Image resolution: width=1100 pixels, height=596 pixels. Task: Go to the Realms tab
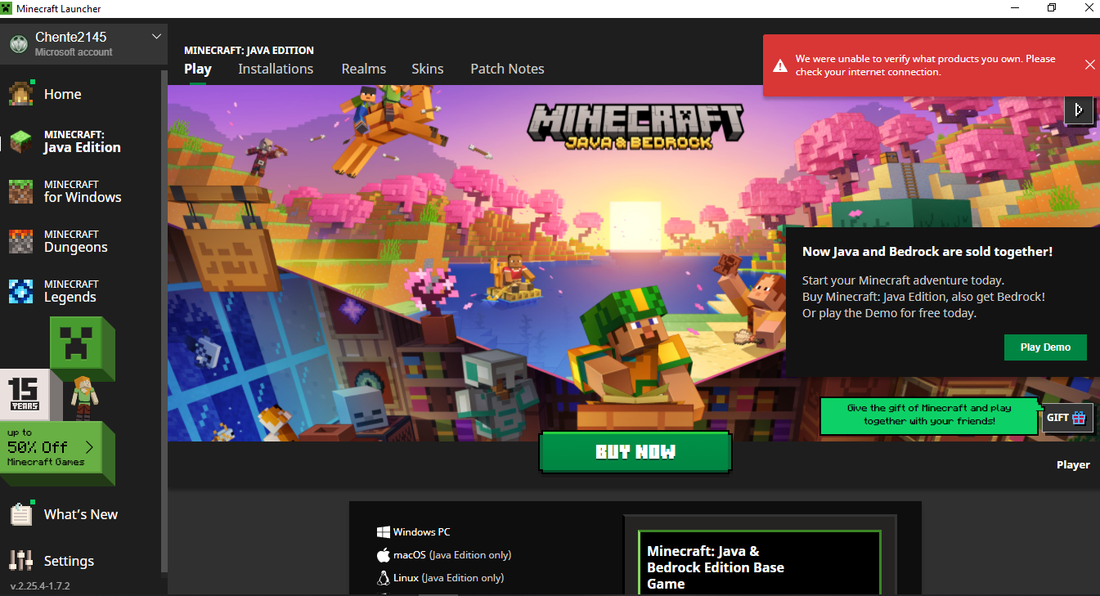364,69
